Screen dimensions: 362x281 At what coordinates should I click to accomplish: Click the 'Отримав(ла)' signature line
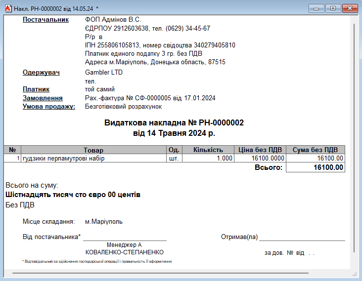point(302,237)
